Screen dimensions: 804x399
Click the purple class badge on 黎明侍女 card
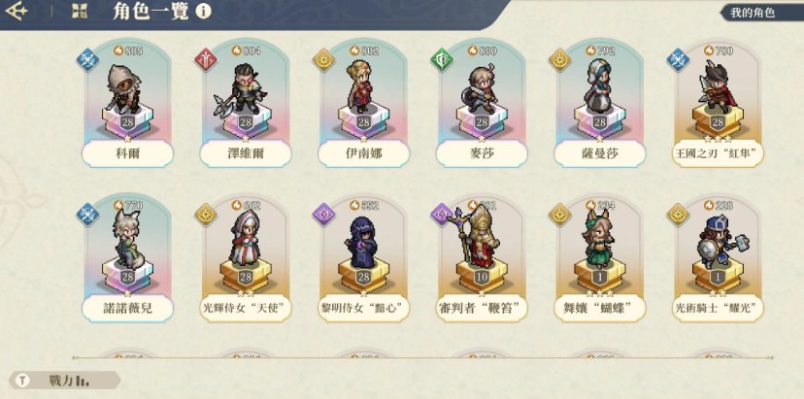[323, 215]
